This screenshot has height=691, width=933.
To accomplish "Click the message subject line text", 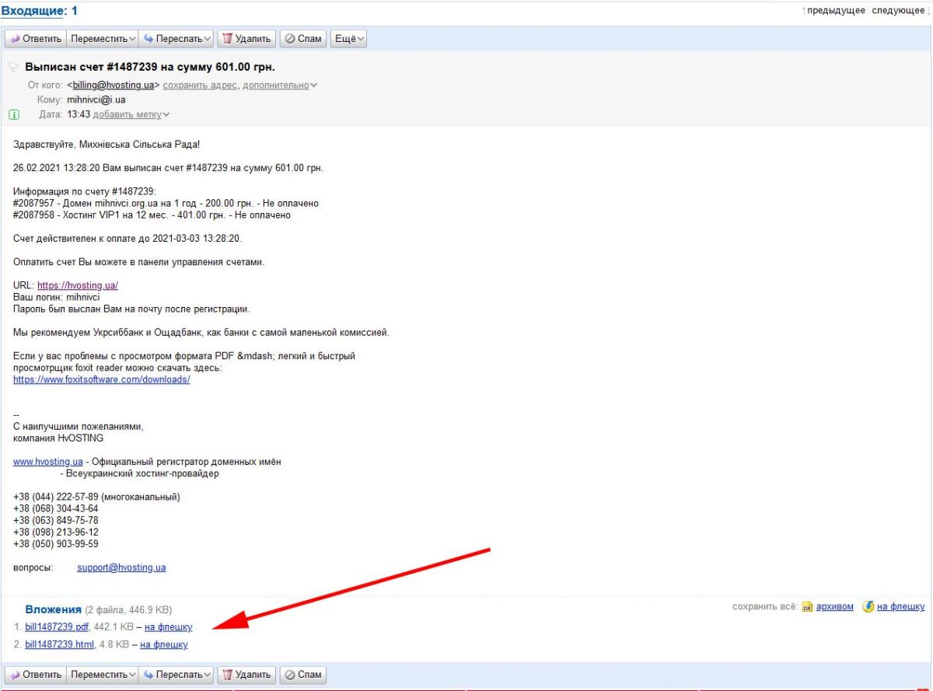I will 150,67.
